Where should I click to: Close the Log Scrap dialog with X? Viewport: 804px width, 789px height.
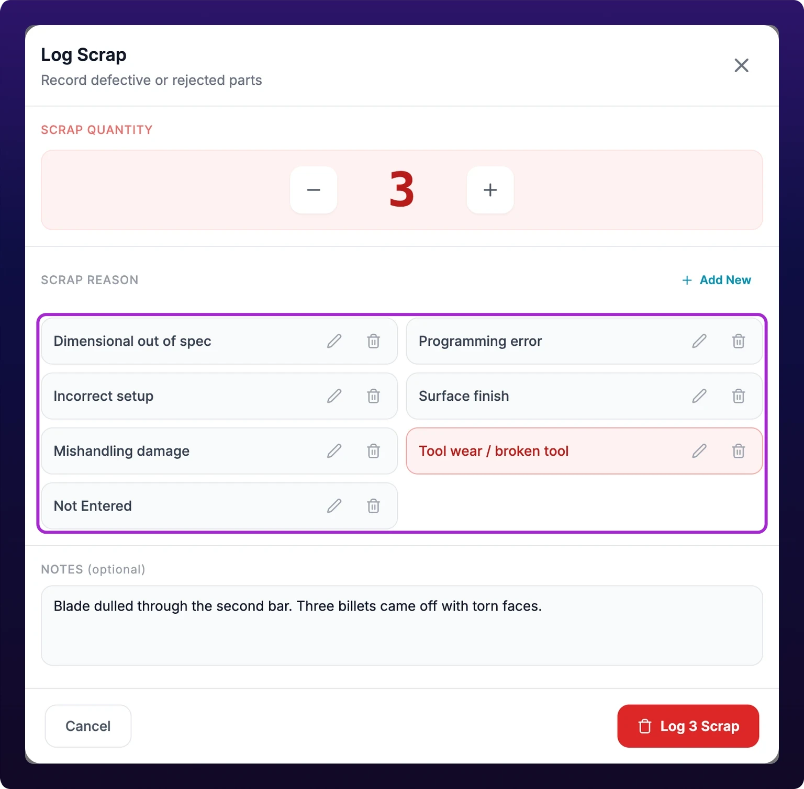[x=741, y=65]
